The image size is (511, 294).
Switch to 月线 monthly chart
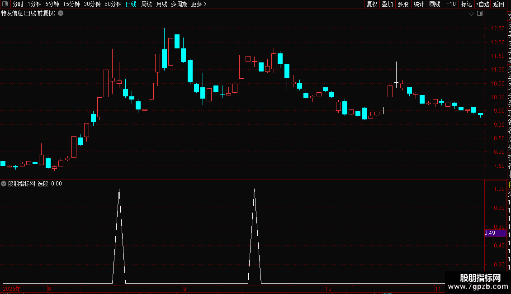point(161,4)
